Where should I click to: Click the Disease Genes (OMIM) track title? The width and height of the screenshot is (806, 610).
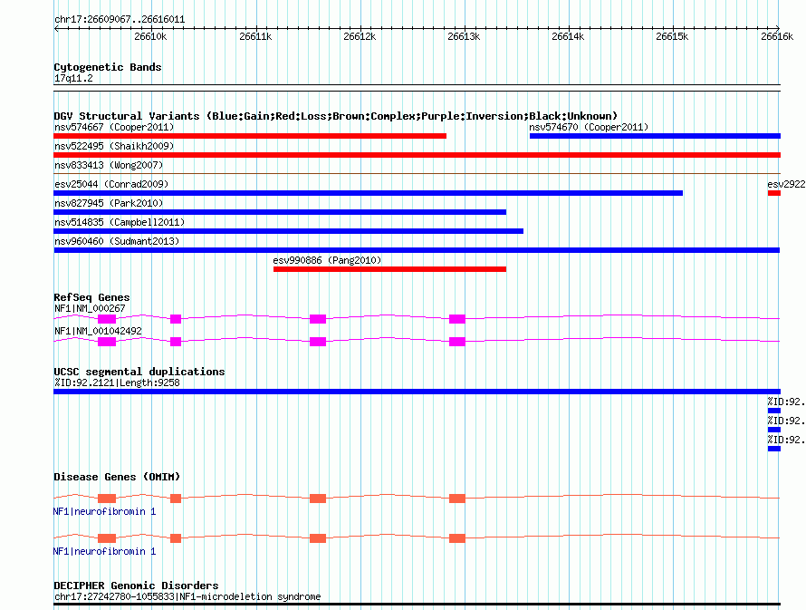click(117, 477)
